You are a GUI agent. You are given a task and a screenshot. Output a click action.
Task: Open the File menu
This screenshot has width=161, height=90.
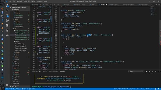click(10, 1)
